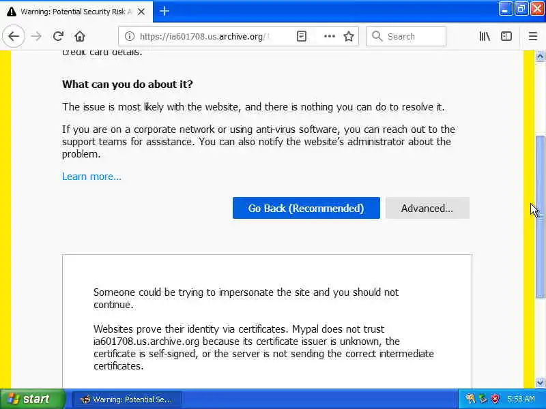Click Go Back (Recommended) button
The width and height of the screenshot is (546, 409).
(x=306, y=208)
